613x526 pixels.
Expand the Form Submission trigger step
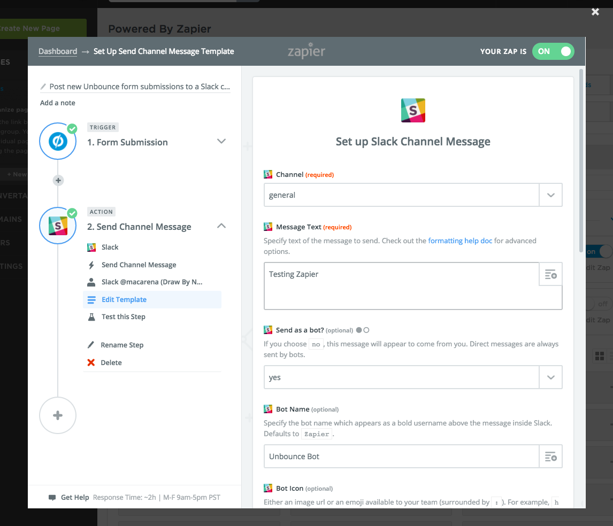pyautogui.click(x=221, y=141)
